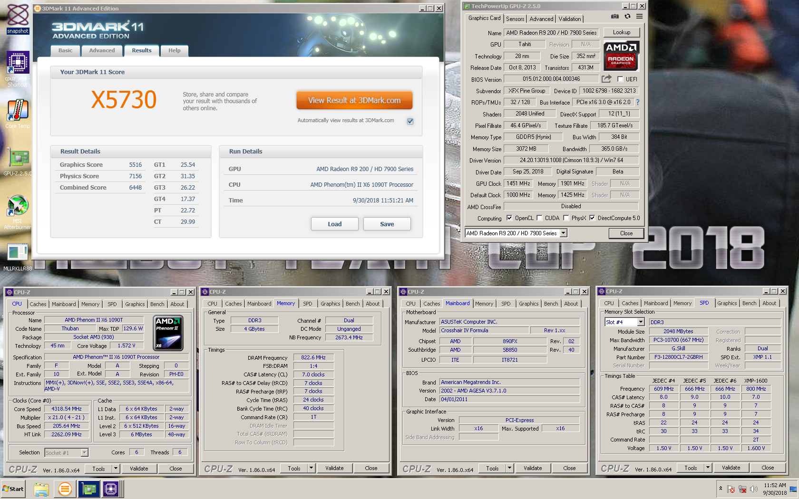799x499 pixels.
Task: Click AMD Phenom II logo in CPU-Z
Action: 168,334
